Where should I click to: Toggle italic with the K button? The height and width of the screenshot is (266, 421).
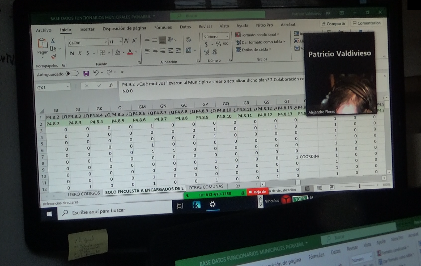80,53
